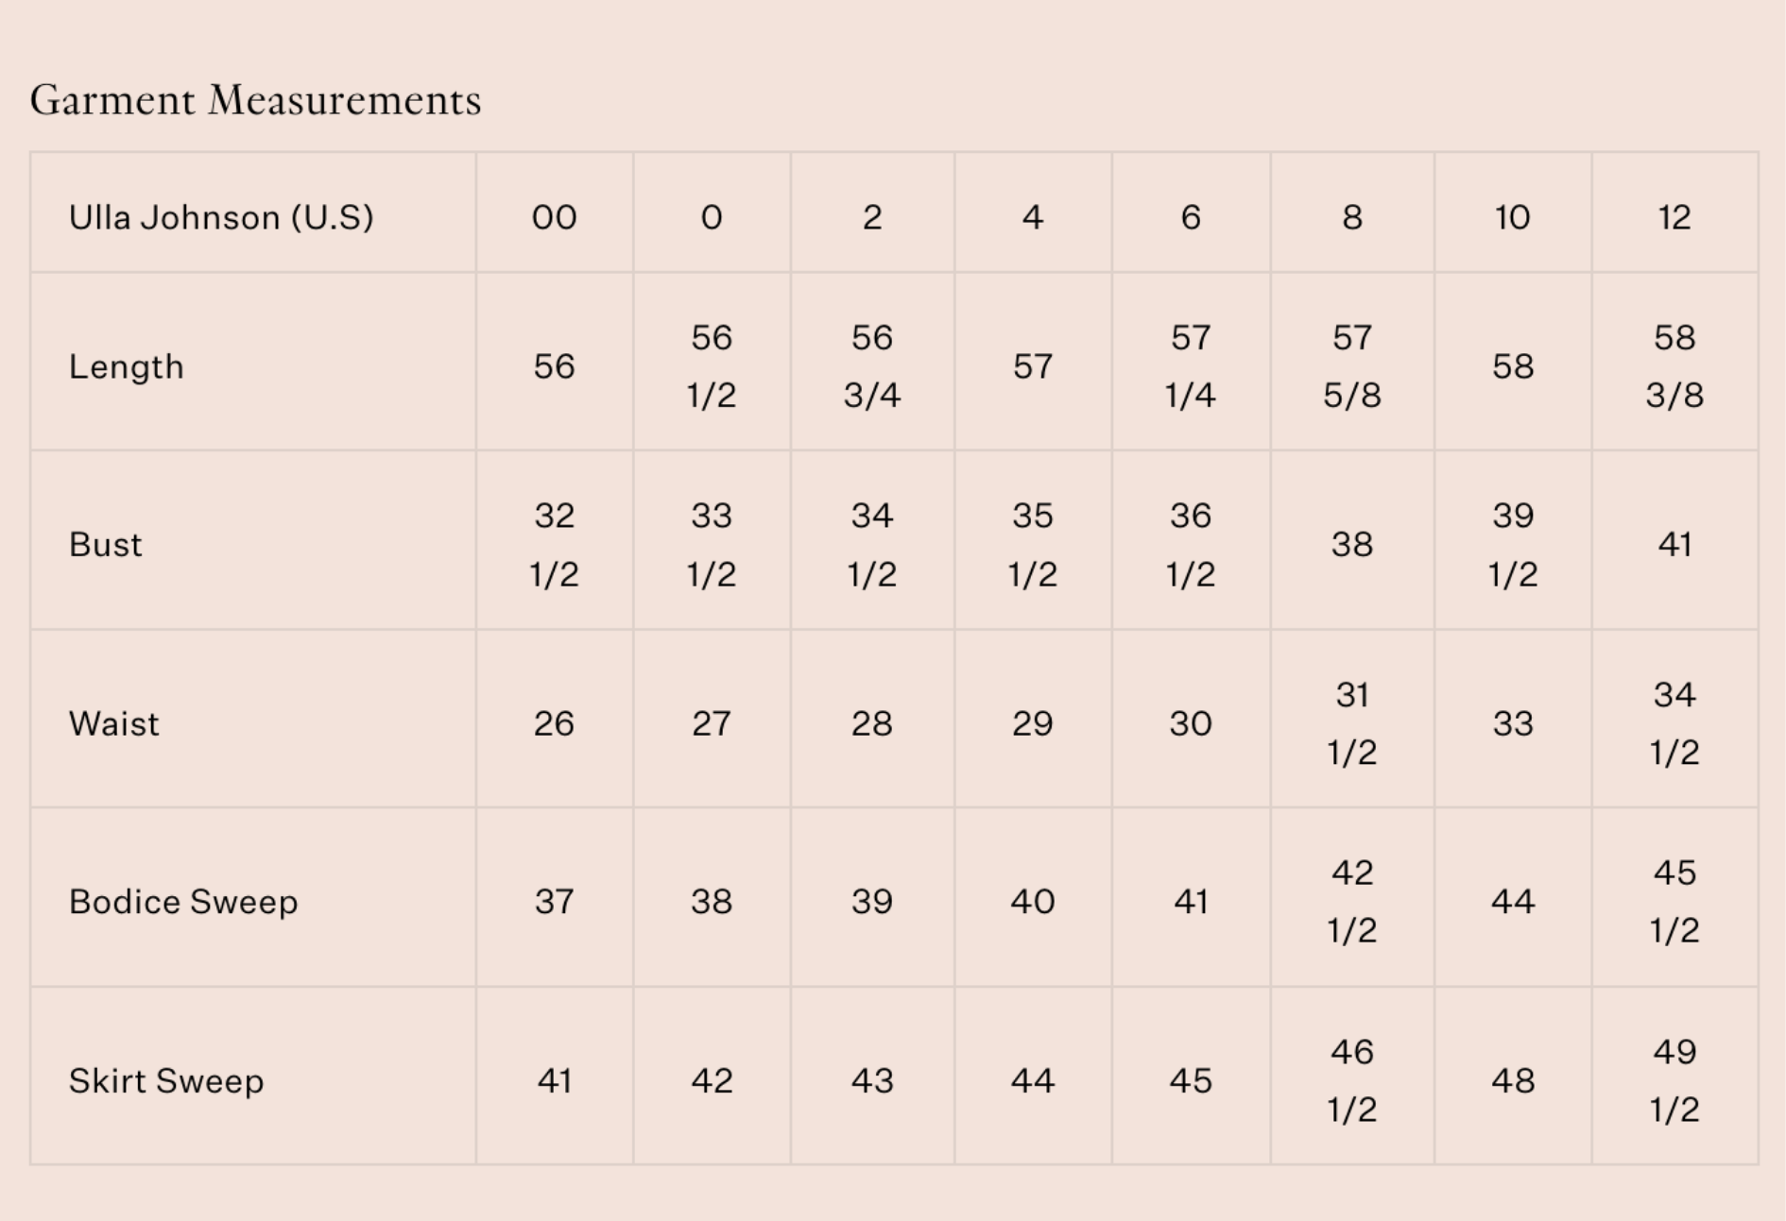The width and height of the screenshot is (1786, 1221).
Task: Click the size 00 column header
Action: point(554,217)
